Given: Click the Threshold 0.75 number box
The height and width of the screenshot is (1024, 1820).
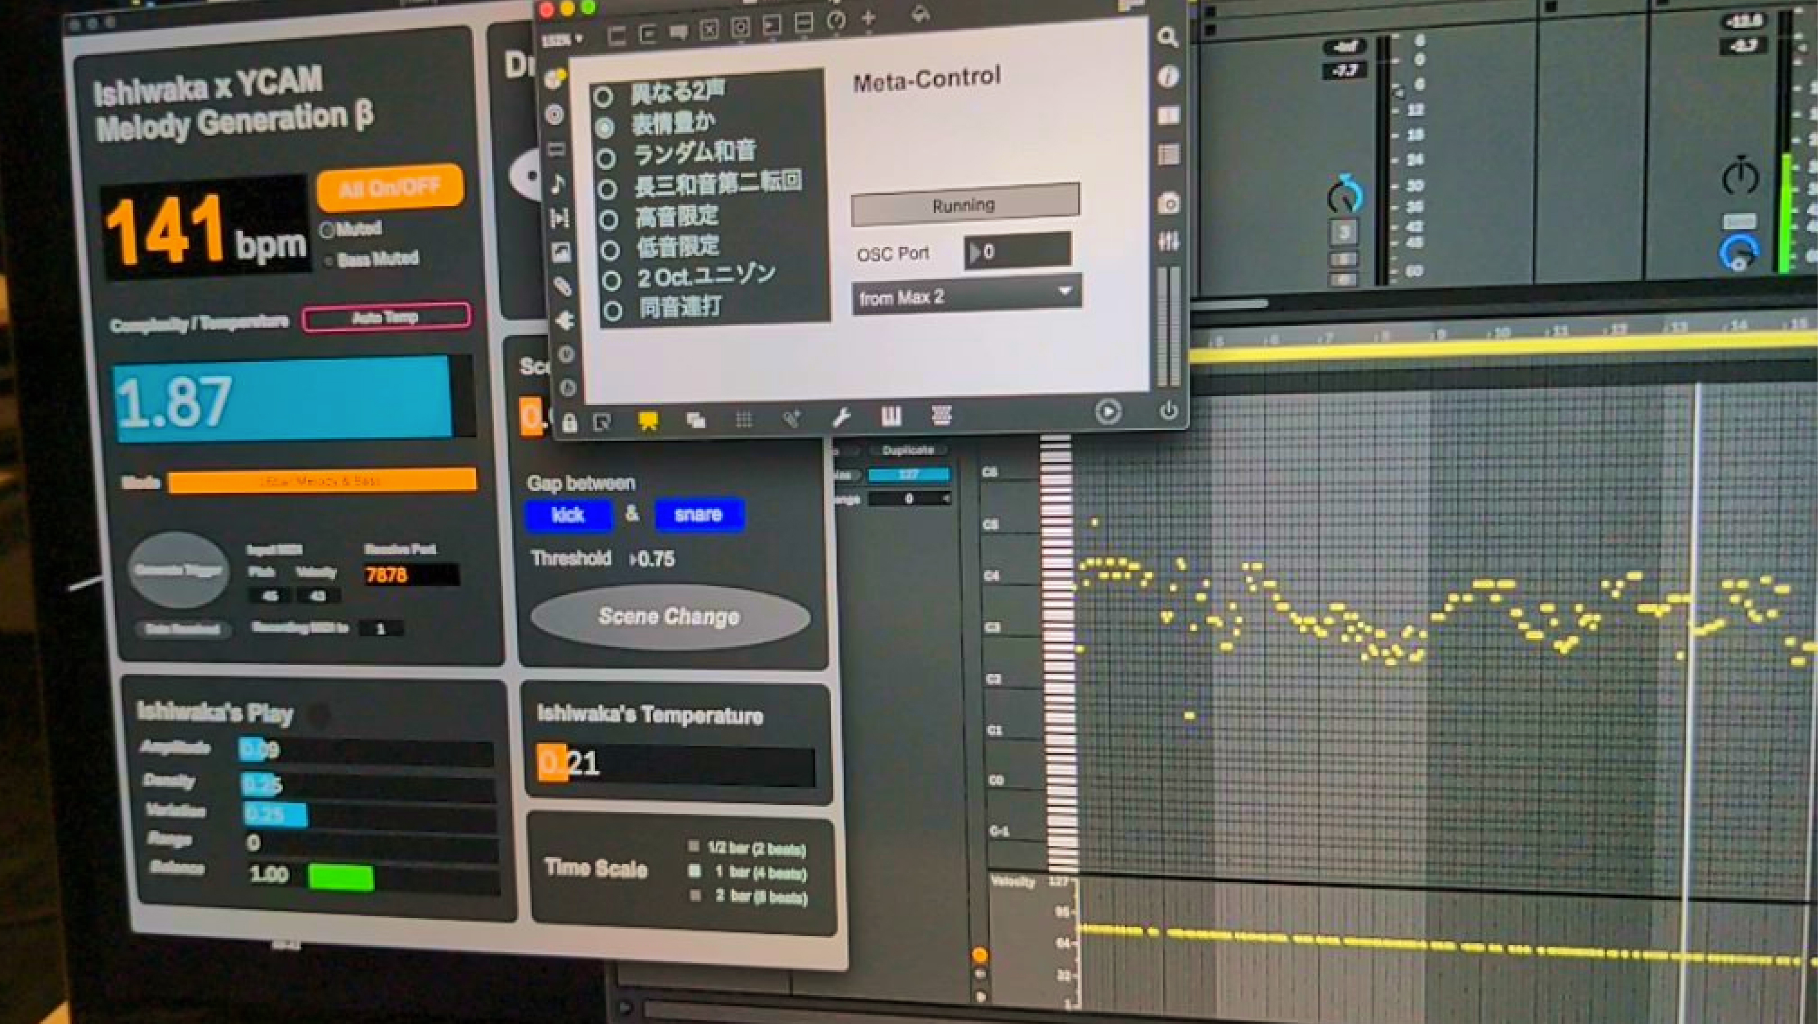Looking at the screenshot, I should pyautogui.click(x=652, y=559).
